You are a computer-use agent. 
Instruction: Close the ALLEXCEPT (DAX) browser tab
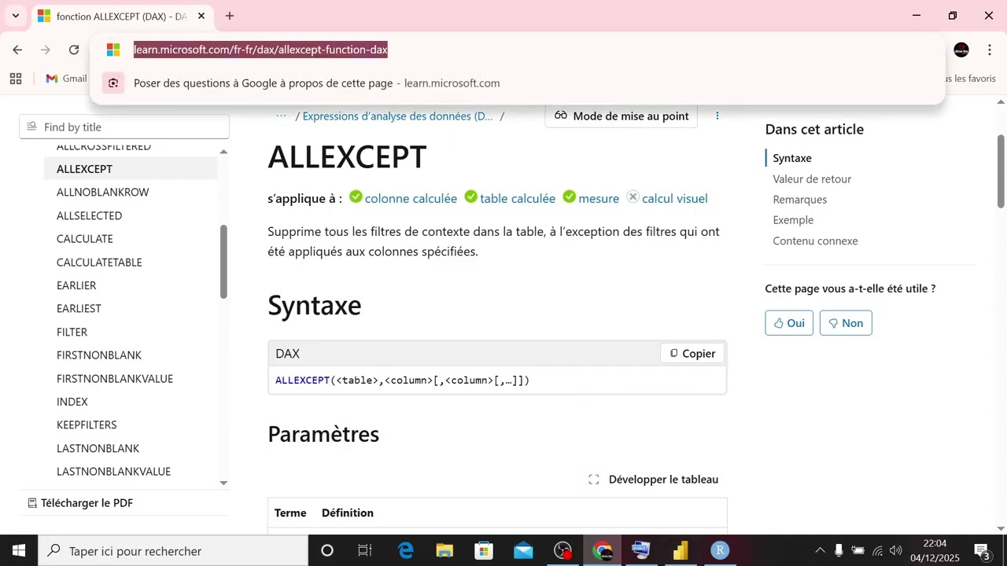click(x=201, y=16)
